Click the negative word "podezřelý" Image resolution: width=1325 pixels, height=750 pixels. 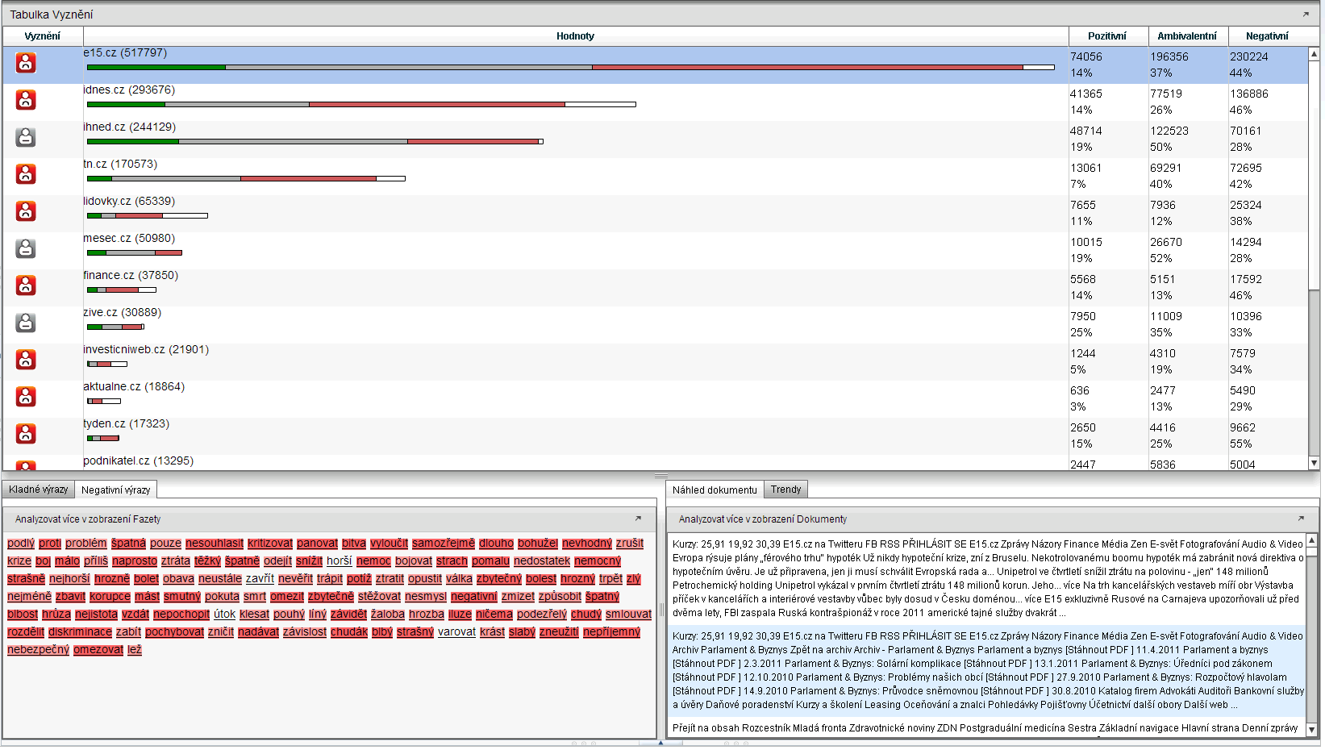(542, 615)
